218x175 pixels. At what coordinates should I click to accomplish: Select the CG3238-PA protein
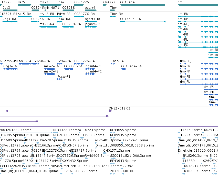click(69, 69)
